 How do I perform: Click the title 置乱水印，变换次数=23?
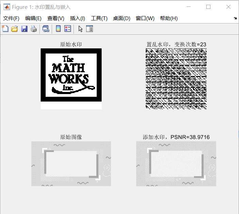[176, 44]
